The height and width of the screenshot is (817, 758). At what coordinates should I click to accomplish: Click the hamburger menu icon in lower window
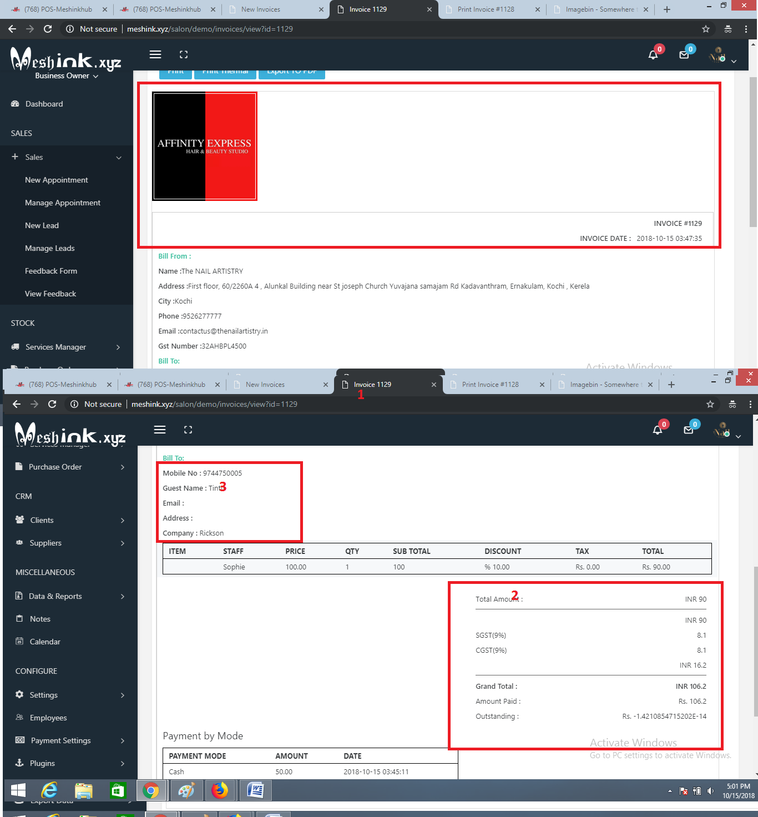160,430
